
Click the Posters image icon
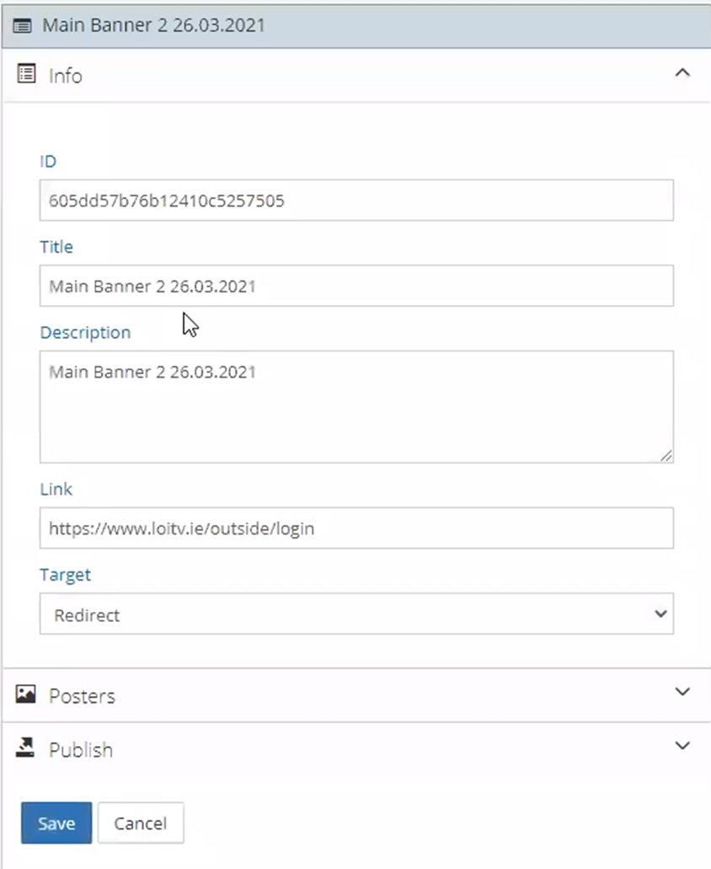tap(26, 694)
